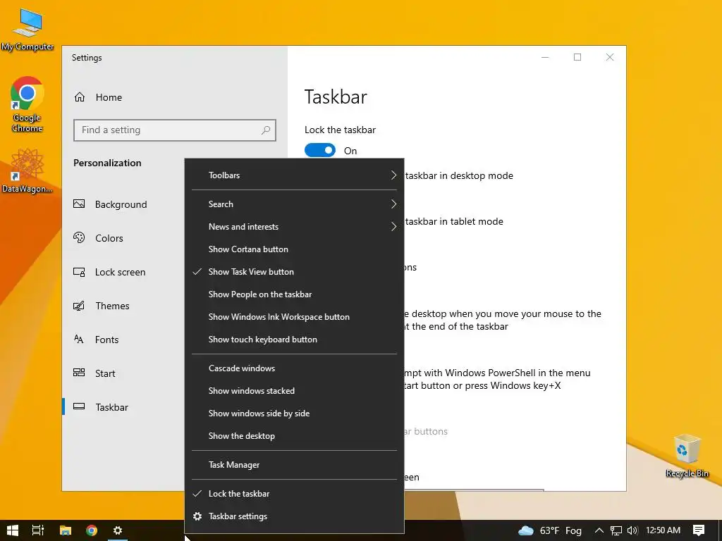
Task: Choose Cascade windows from context menu
Action: click(x=294, y=368)
